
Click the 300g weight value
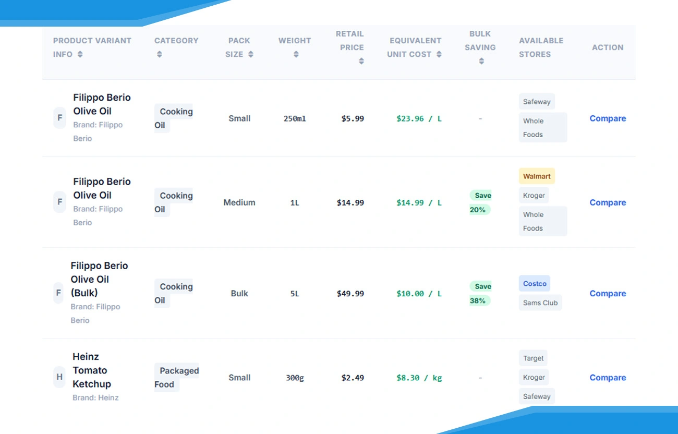pyautogui.click(x=295, y=378)
